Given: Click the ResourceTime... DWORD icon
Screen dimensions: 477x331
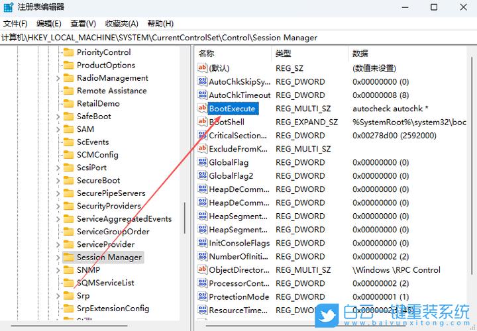Looking at the screenshot, I should click(202, 310).
